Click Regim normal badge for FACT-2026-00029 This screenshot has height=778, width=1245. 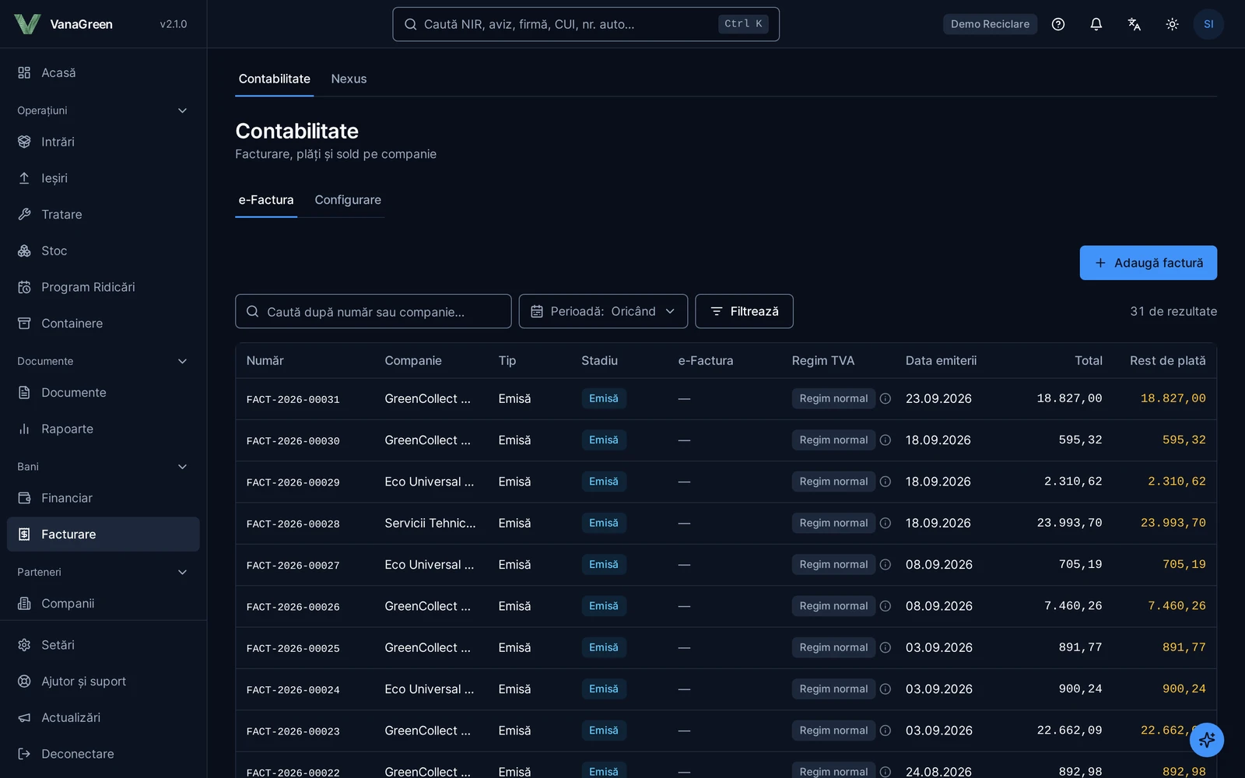click(833, 482)
